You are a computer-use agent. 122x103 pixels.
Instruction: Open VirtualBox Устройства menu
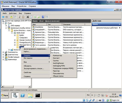click(x=22, y=6)
